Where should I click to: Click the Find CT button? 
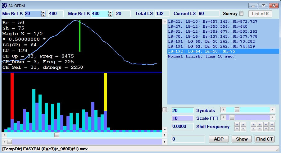[265, 139]
